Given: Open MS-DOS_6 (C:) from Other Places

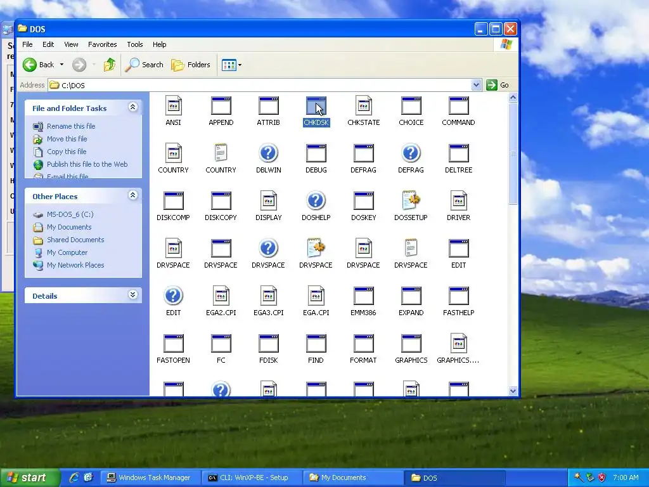Looking at the screenshot, I should pyautogui.click(x=70, y=214).
